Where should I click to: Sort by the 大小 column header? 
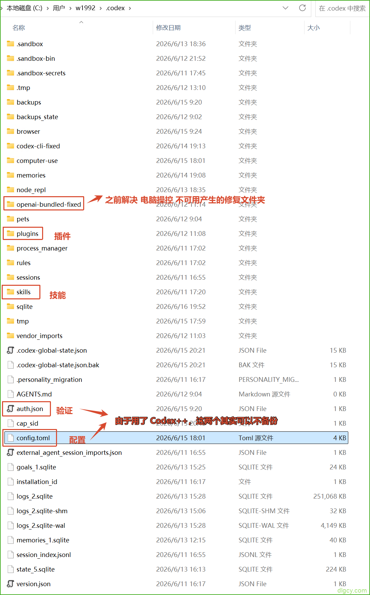click(x=314, y=28)
